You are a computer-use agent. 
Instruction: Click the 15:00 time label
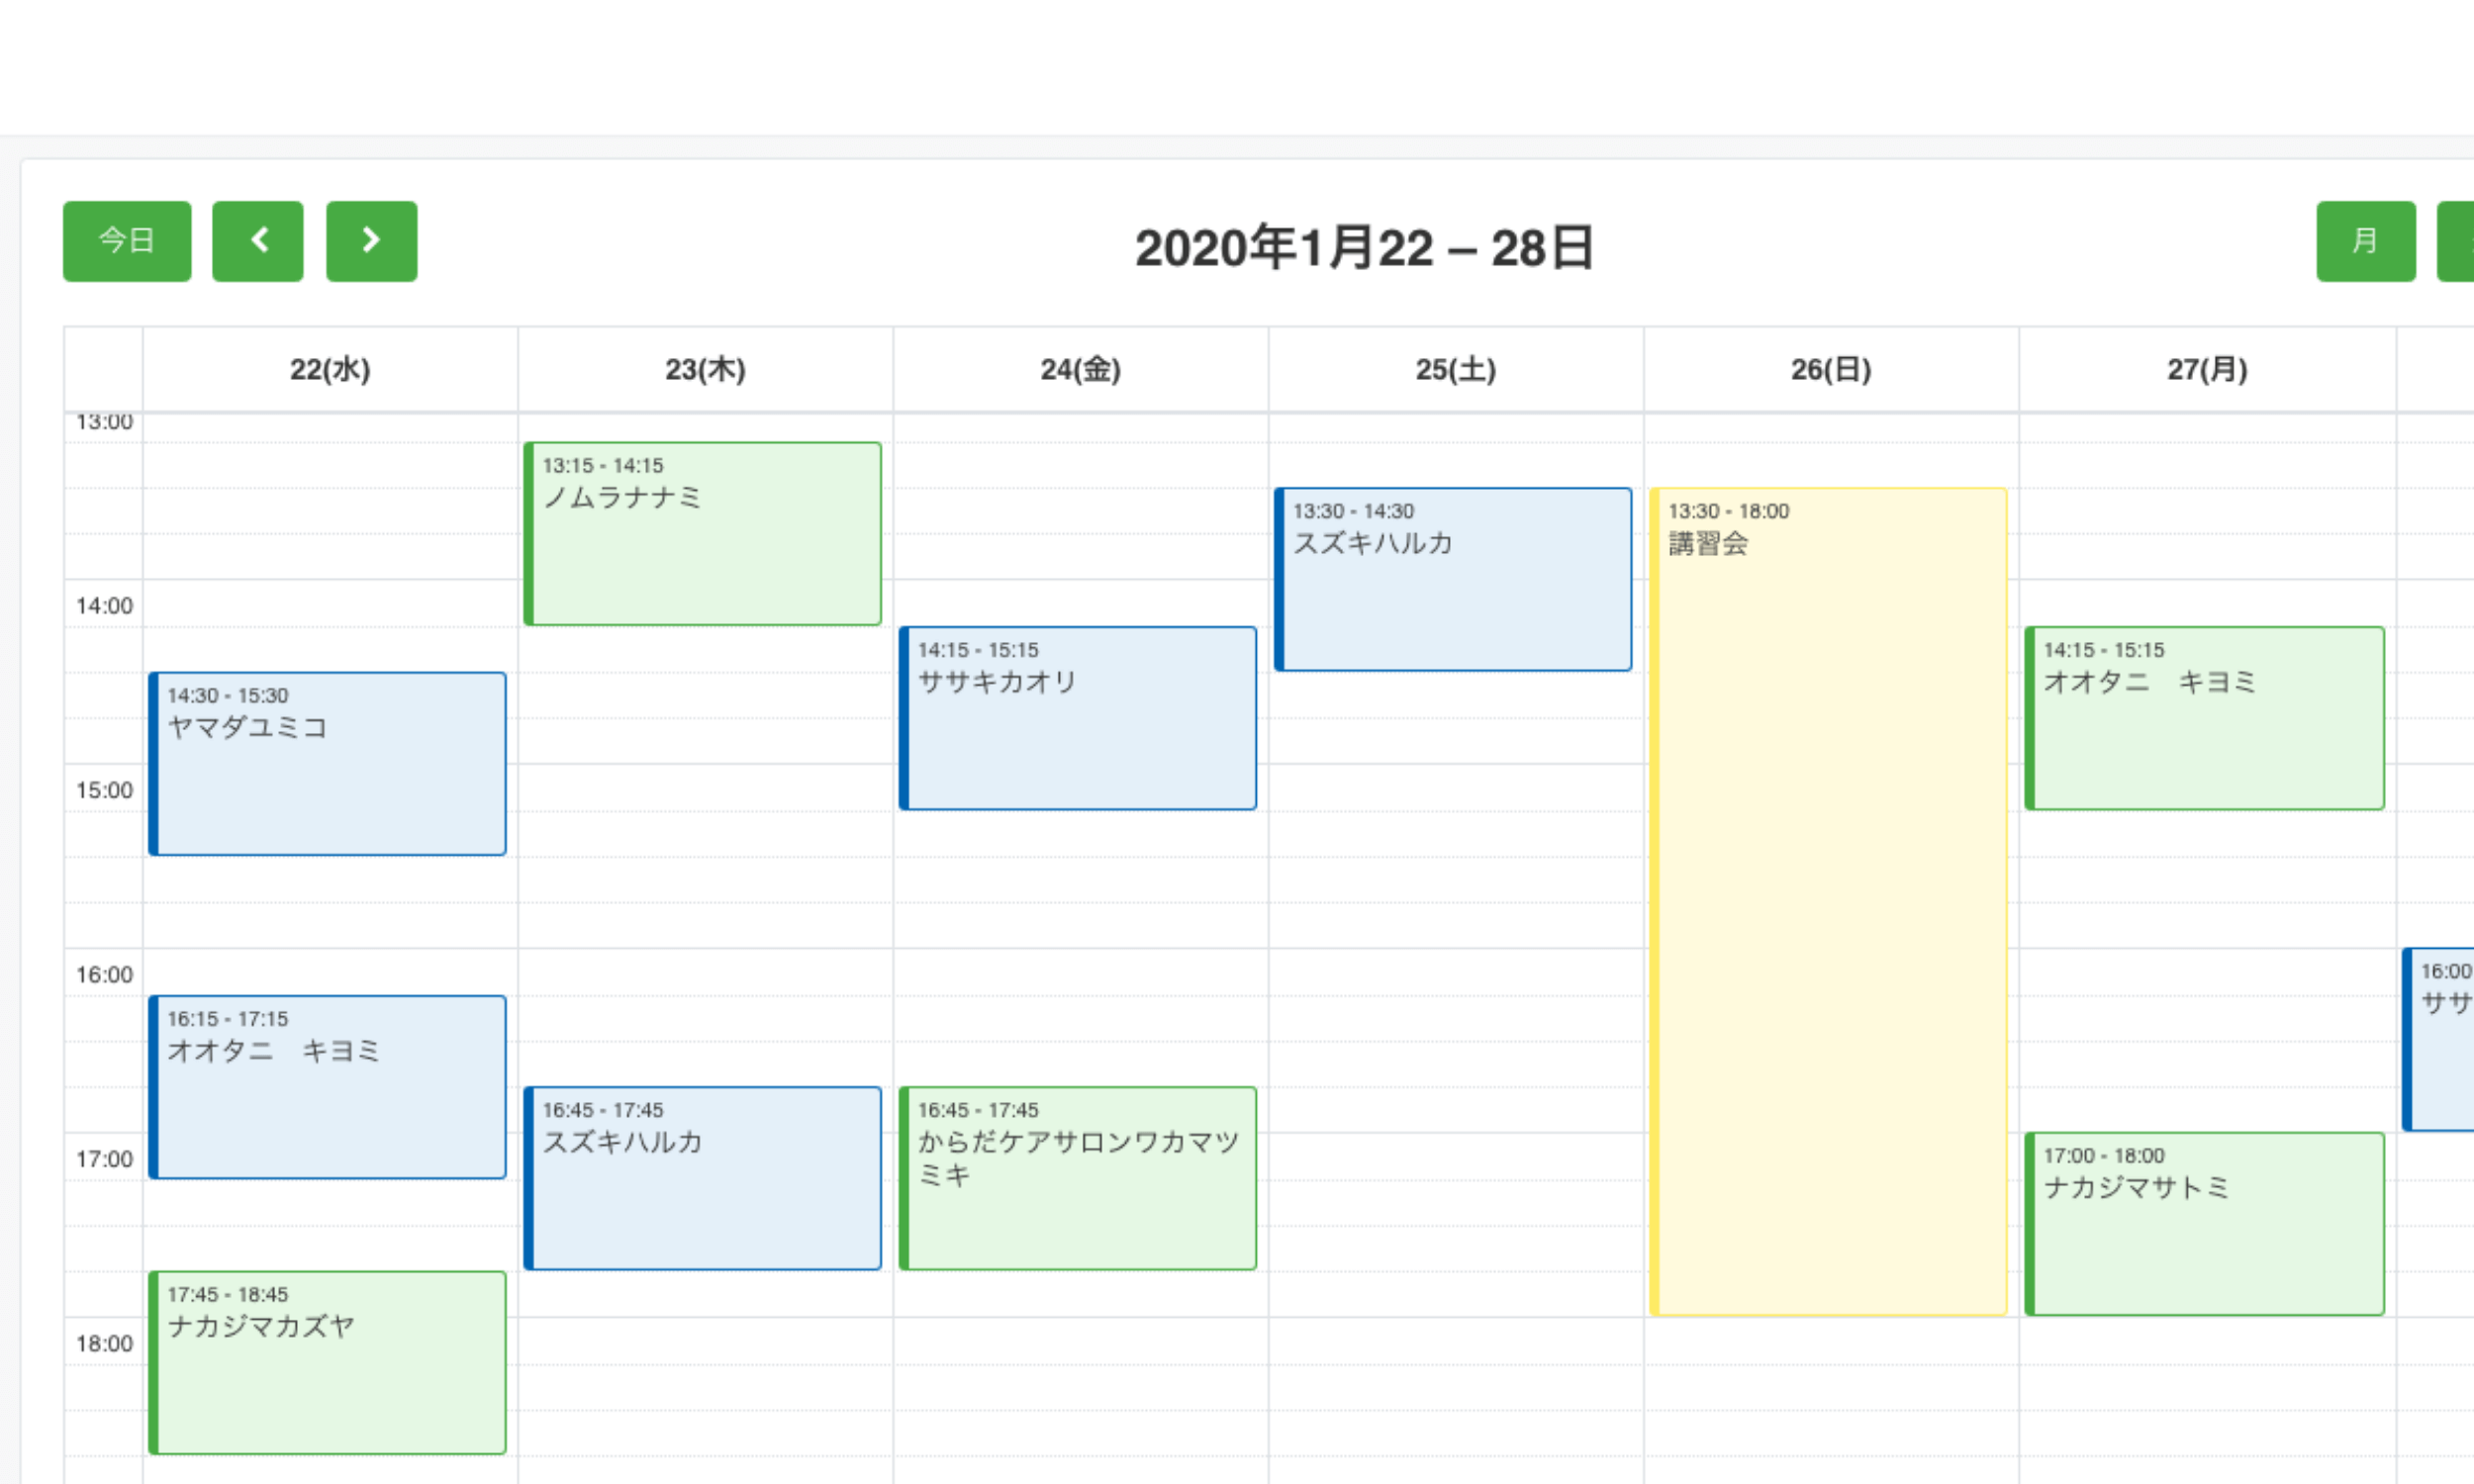click(x=104, y=790)
